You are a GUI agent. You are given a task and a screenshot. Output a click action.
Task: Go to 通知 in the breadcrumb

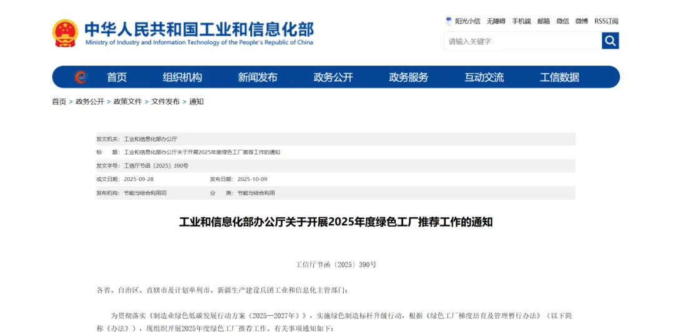197,102
